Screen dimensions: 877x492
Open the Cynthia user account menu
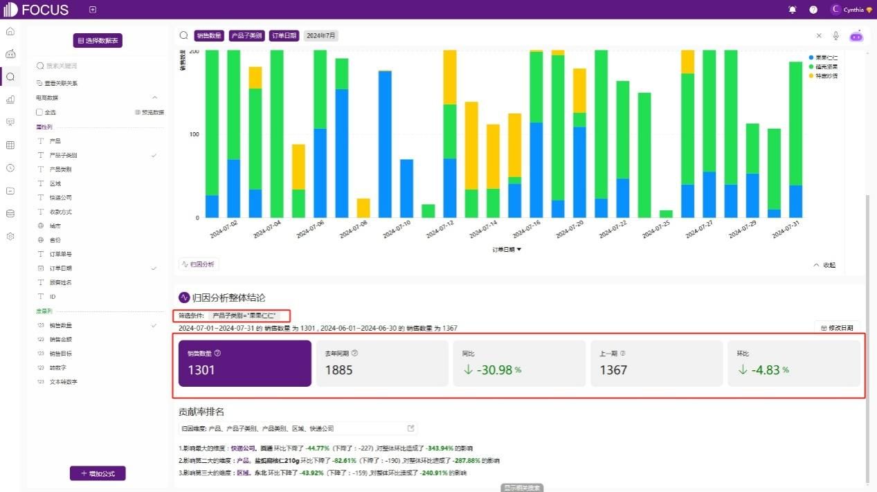[850, 10]
